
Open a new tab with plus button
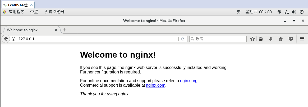point(65,30)
